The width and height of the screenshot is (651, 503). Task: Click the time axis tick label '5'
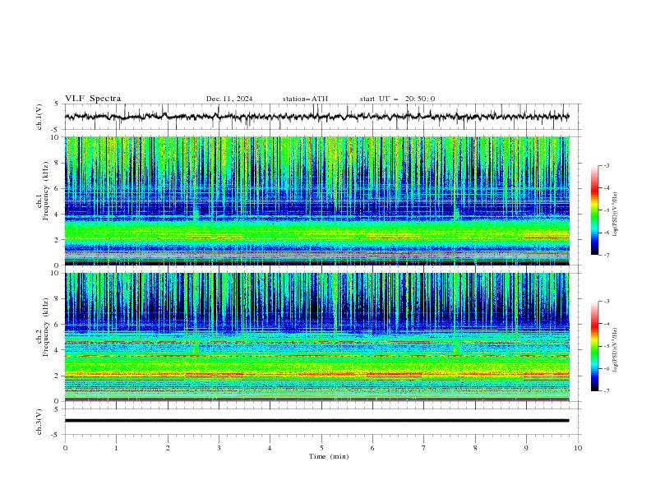tap(321, 448)
